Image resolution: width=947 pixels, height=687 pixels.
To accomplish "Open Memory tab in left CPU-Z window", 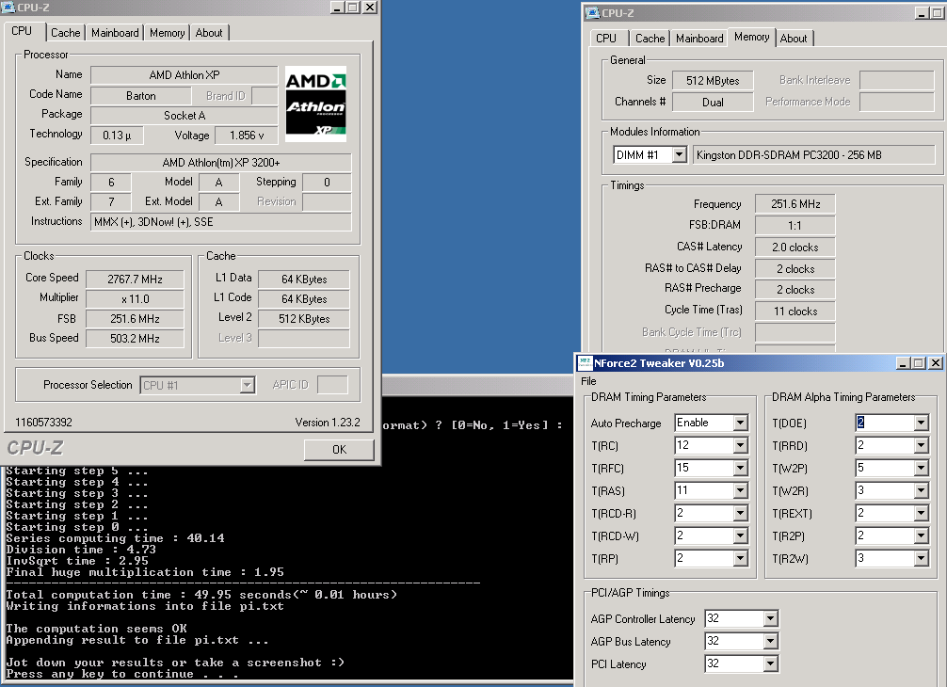I will click(x=167, y=33).
